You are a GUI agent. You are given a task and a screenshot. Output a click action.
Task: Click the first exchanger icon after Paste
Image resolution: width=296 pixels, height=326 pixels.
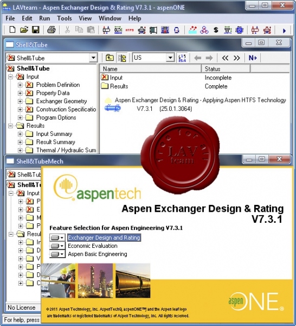coord(106,30)
